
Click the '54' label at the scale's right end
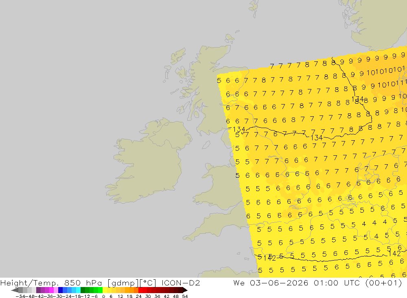[x=185, y=296]
